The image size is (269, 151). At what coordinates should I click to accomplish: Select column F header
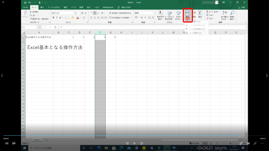coord(100,33)
